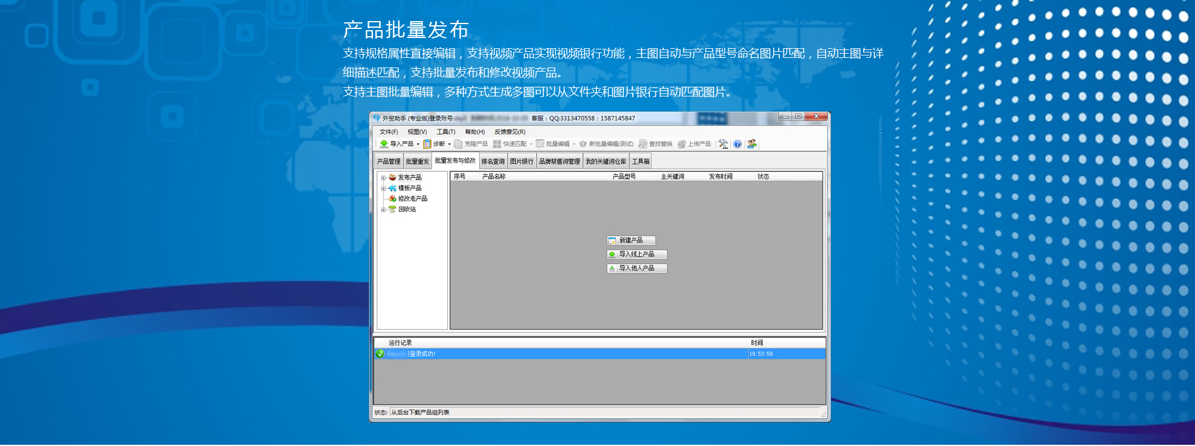Click the app logo in title bar
Image resolution: width=1195 pixels, height=446 pixels.
click(x=377, y=118)
